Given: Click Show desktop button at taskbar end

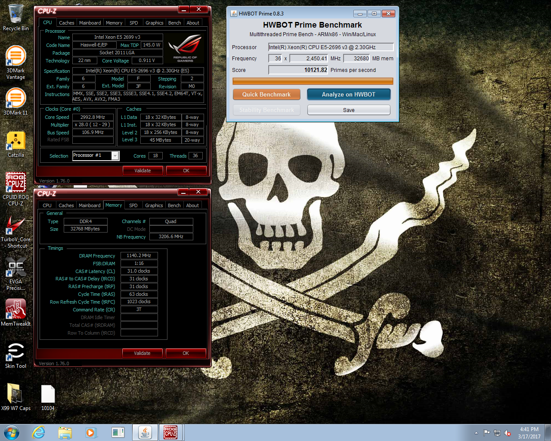Looking at the screenshot, I should 548,432.
